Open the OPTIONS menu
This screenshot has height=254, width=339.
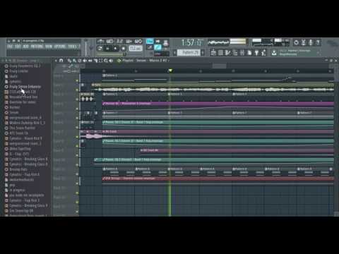60,47
